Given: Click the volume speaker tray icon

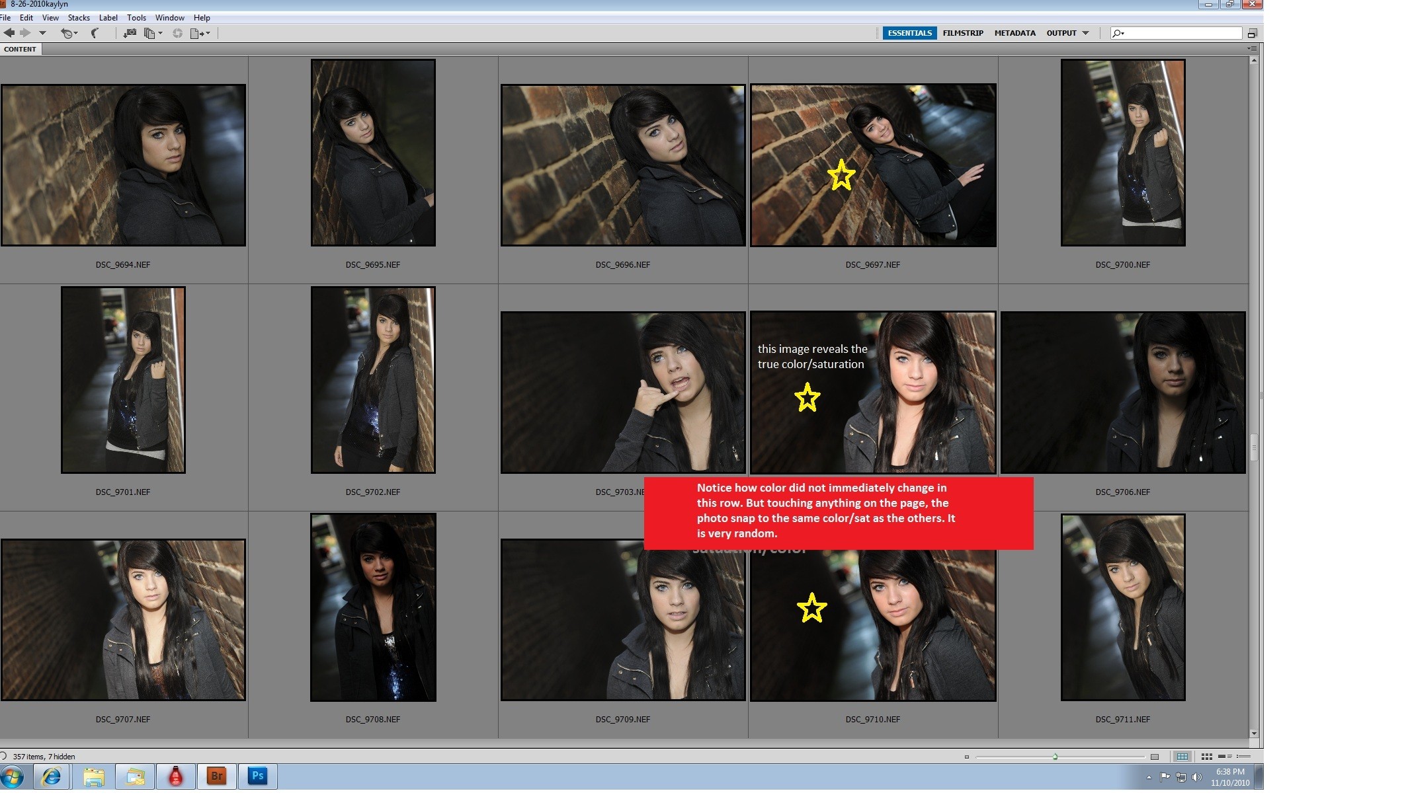Looking at the screenshot, I should (x=1196, y=777).
